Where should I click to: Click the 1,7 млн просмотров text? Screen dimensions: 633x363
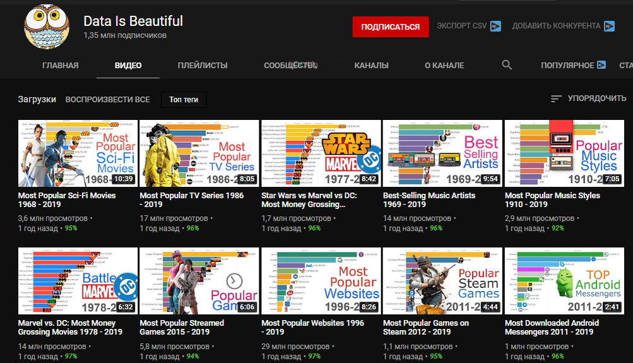(297, 218)
